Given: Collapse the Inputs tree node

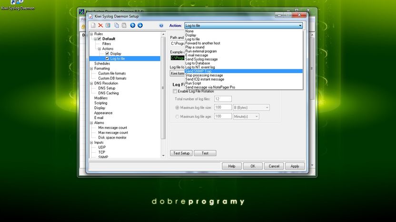Looking at the screenshot, I should pos(92,142).
